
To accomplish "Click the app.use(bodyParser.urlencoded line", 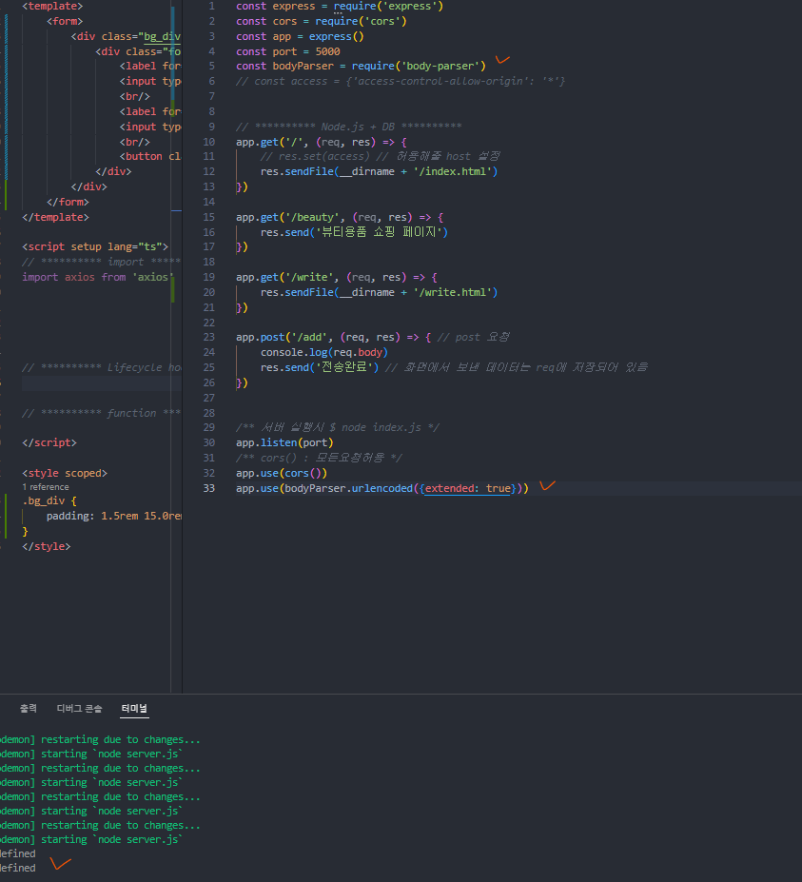I will 382,489.
